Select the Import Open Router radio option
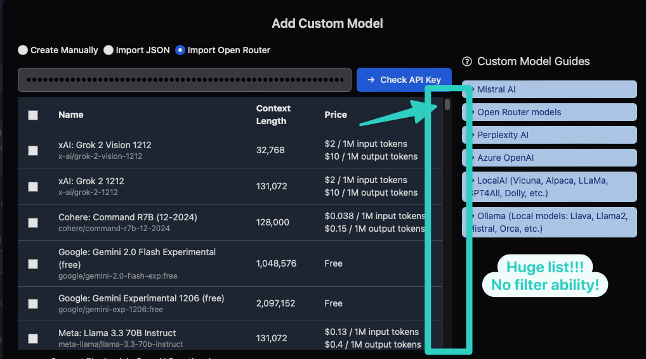The image size is (646, 359). 180,50
